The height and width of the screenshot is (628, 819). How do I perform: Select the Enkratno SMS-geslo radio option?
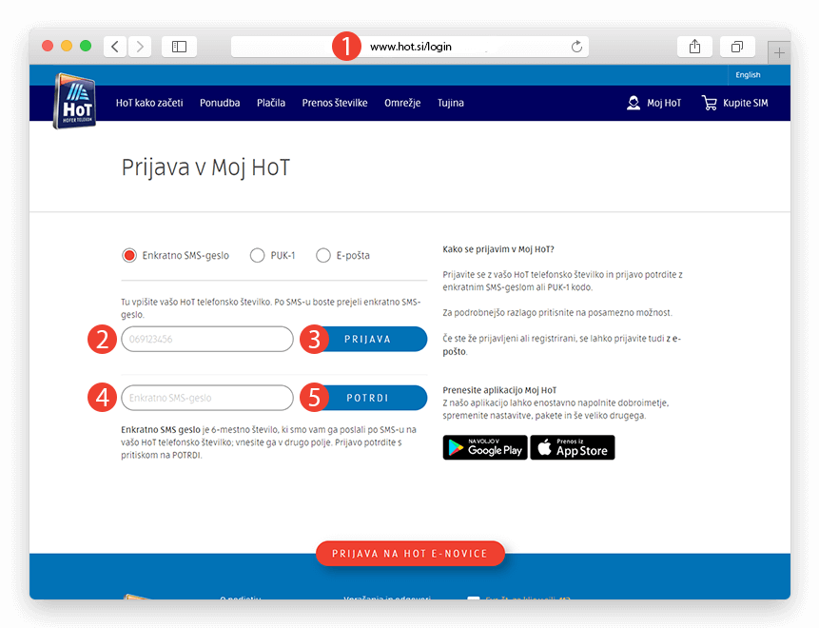(x=129, y=256)
